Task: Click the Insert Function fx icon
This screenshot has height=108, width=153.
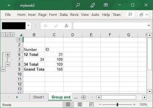Action: [66, 26]
